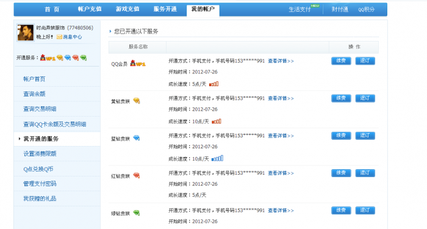427x229 pixels.
Task: Click the growth speed bar icon for 蓝钻贵族
Action: (x=217, y=158)
